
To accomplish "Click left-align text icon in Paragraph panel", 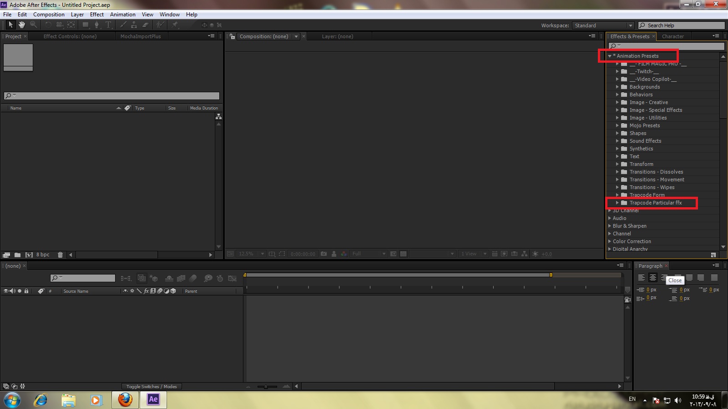I will 641,278.
